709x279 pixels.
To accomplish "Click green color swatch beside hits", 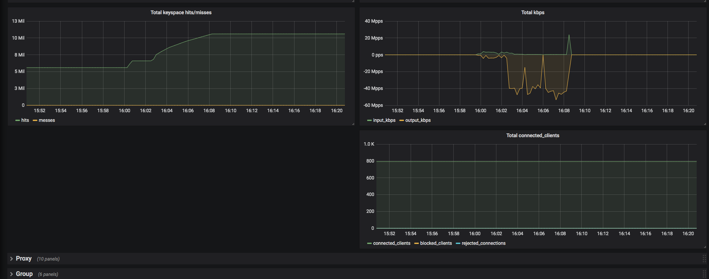I will point(17,121).
